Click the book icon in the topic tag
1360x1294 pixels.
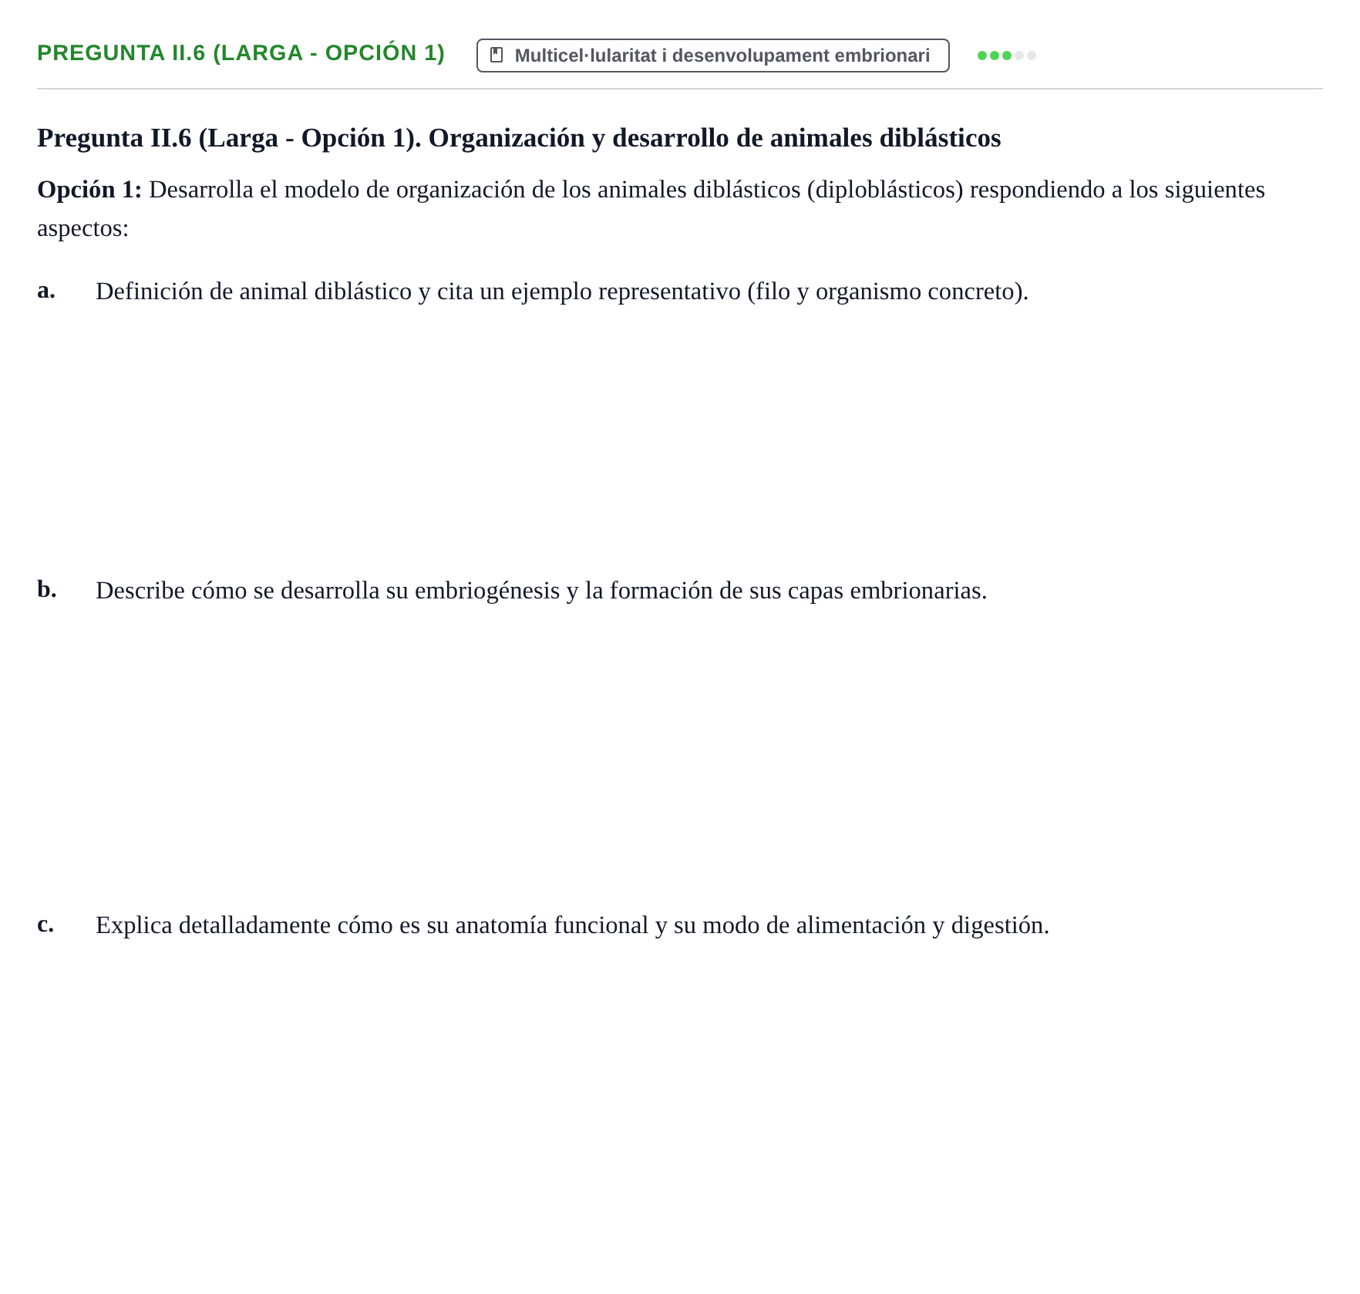[x=497, y=56]
